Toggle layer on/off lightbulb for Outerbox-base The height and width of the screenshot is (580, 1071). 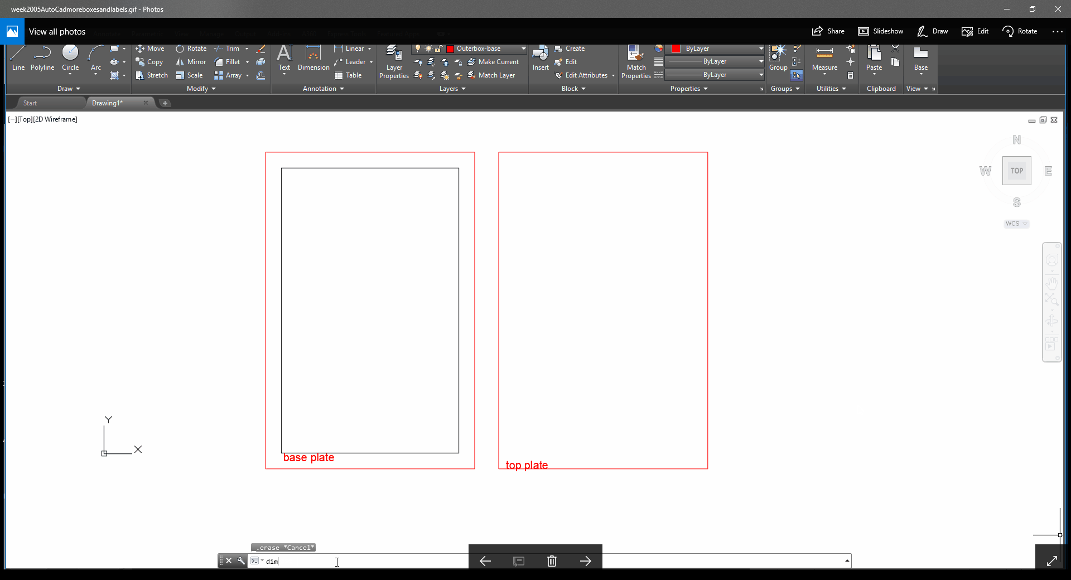click(418, 49)
